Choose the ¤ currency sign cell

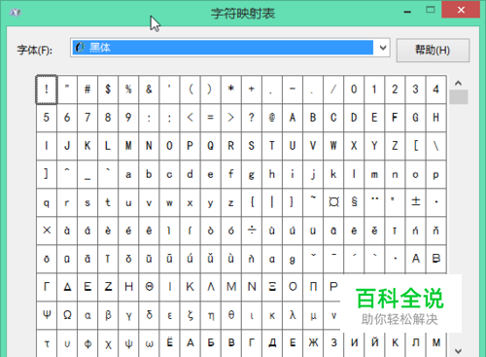pyautogui.click(x=333, y=202)
